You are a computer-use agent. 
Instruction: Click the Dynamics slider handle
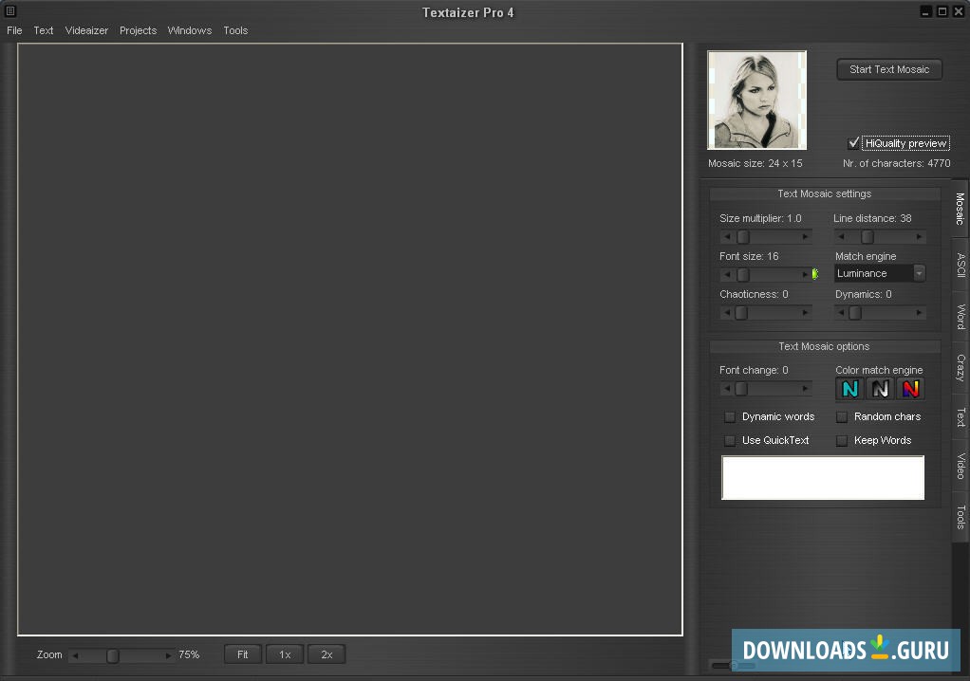click(855, 313)
